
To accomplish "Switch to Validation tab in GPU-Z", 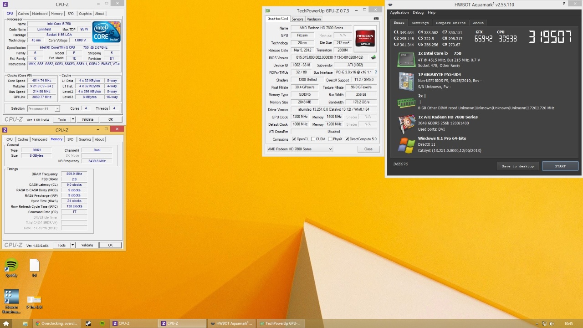I will 314,19.
